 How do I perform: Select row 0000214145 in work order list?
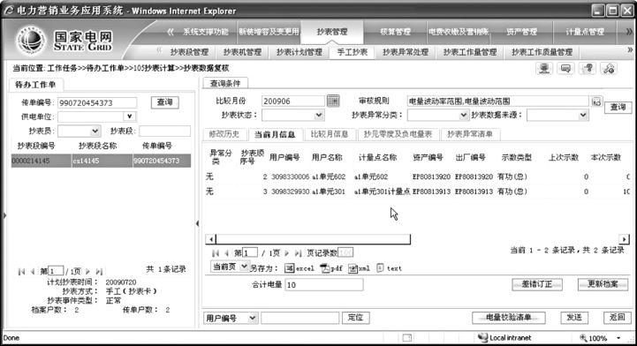point(101,161)
